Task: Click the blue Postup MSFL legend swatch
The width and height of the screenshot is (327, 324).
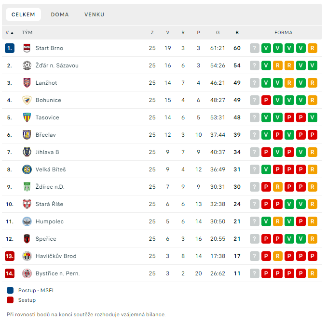Action: click(x=10, y=290)
